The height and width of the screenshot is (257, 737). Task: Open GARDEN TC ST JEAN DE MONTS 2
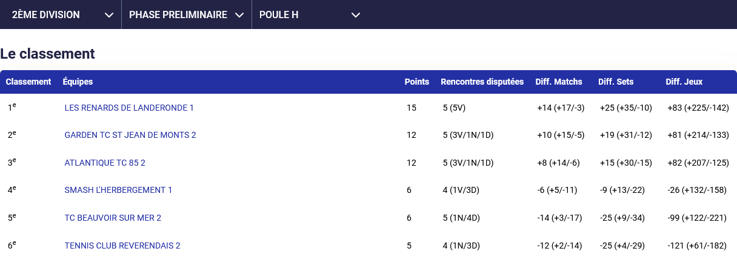pyautogui.click(x=130, y=135)
